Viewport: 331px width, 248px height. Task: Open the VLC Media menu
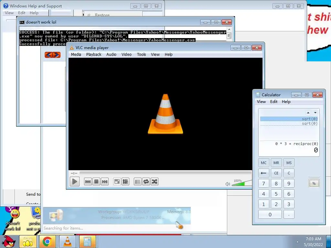click(x=76, y=54)
